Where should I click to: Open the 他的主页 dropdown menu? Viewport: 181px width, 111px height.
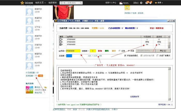(x=40, y=3)
